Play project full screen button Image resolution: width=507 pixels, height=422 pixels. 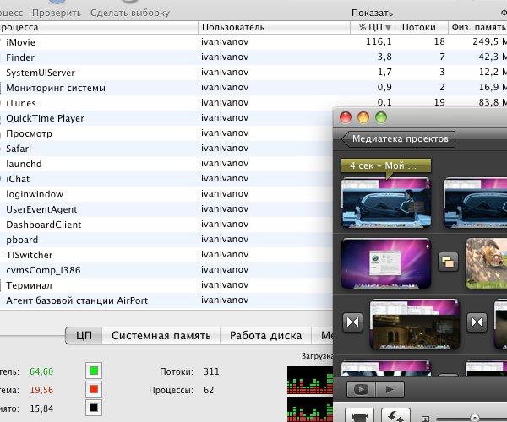tap(361, 389)
